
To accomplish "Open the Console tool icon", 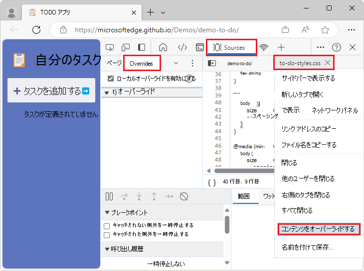I will click(200, 47).
